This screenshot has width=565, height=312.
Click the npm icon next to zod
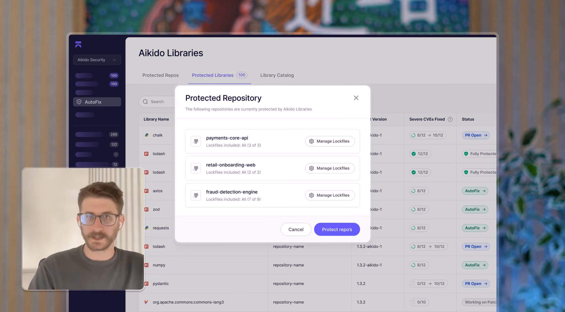coord(146,209)
